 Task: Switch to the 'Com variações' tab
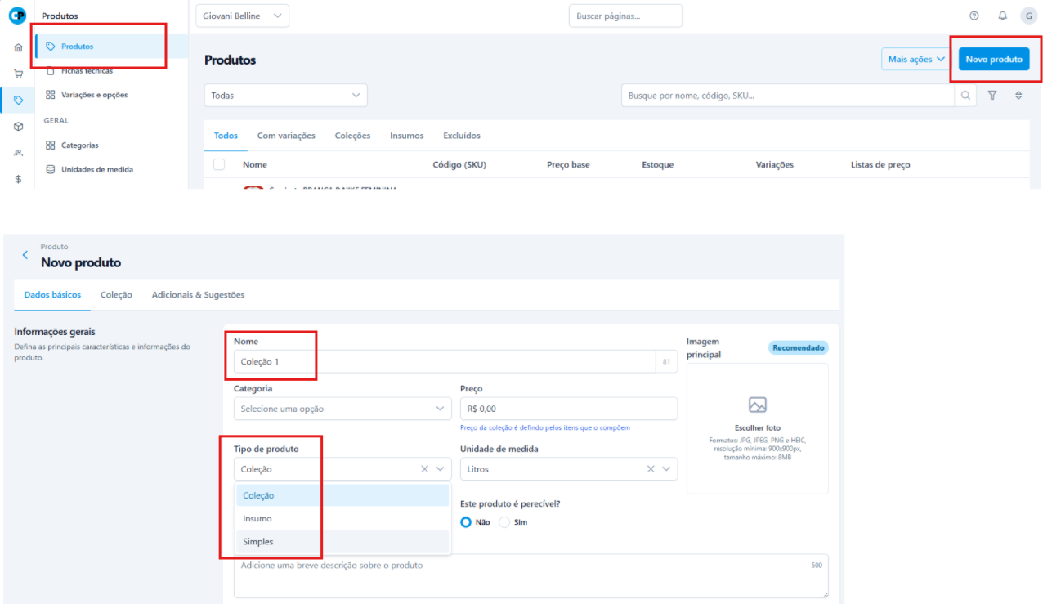(x=286, y=136)
